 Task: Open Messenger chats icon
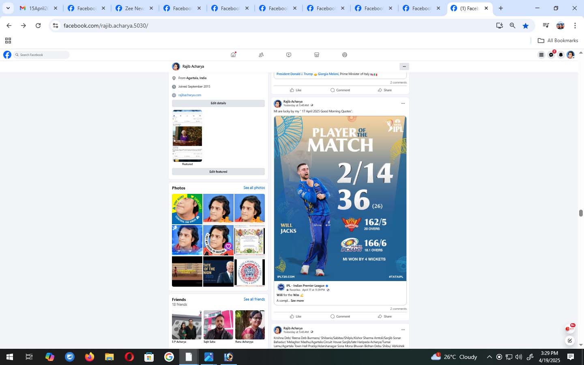551,55
